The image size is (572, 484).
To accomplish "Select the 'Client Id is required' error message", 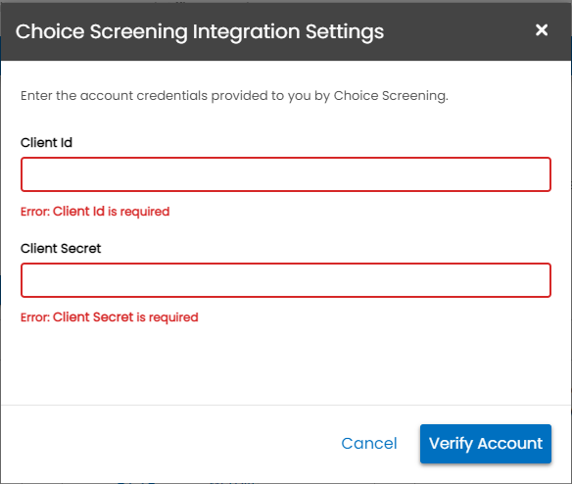I will [x=95, y=212].
